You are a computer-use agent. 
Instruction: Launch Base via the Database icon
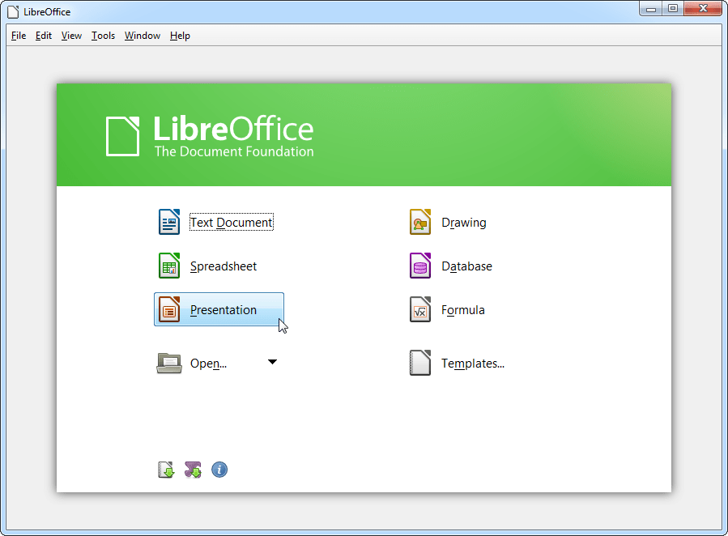[419, 265]
